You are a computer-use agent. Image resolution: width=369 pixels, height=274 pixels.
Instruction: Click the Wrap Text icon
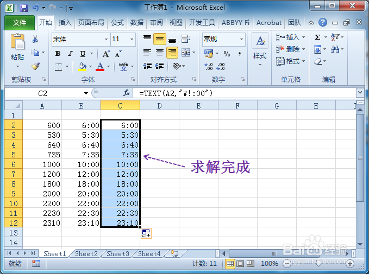[186, 39]
